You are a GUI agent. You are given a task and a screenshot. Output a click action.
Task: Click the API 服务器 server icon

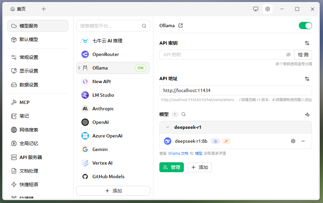(x=14, y=157)
